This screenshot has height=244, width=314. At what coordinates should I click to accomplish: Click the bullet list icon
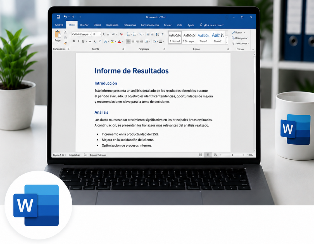point(128,34)
